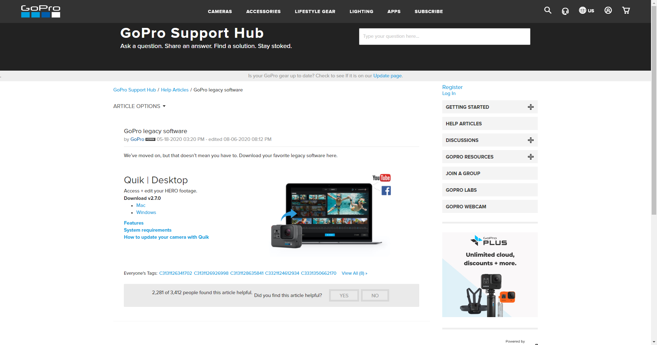Open the Article Options dropdown

click(x=139, y=106)
